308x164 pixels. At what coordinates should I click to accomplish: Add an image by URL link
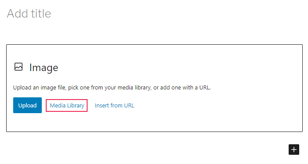tap(114, 106)
